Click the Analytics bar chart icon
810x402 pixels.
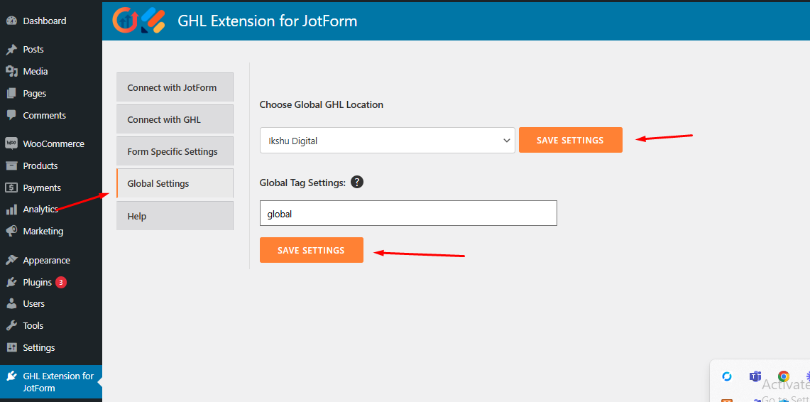click(x=11, y=210)
